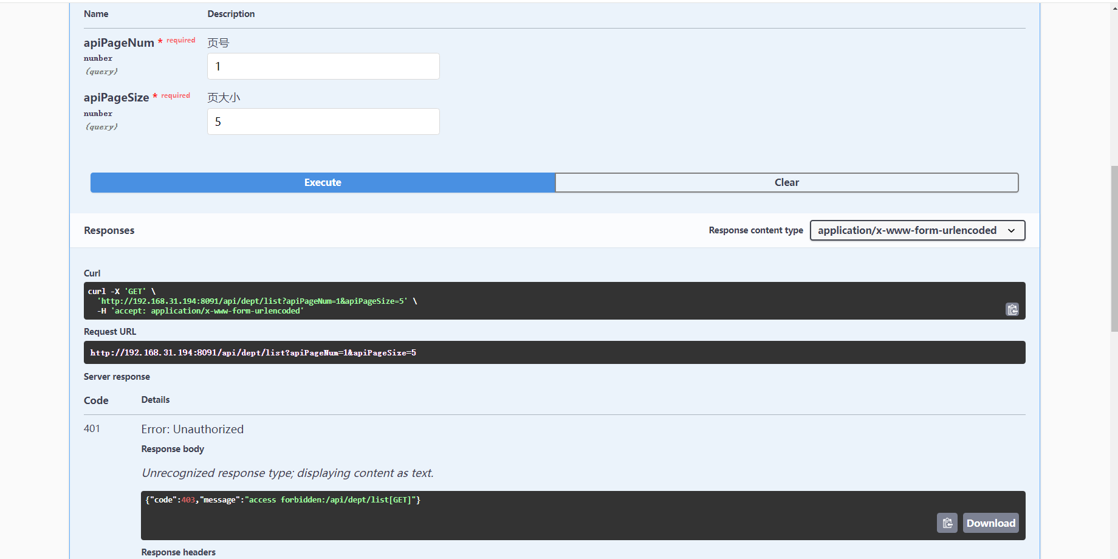The image size is (1118, 559).
Task: Click the Responses section header
Action: (109, 230)
